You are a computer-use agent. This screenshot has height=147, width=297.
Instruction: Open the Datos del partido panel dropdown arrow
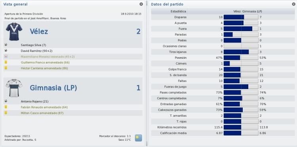[x=293, y=4]
